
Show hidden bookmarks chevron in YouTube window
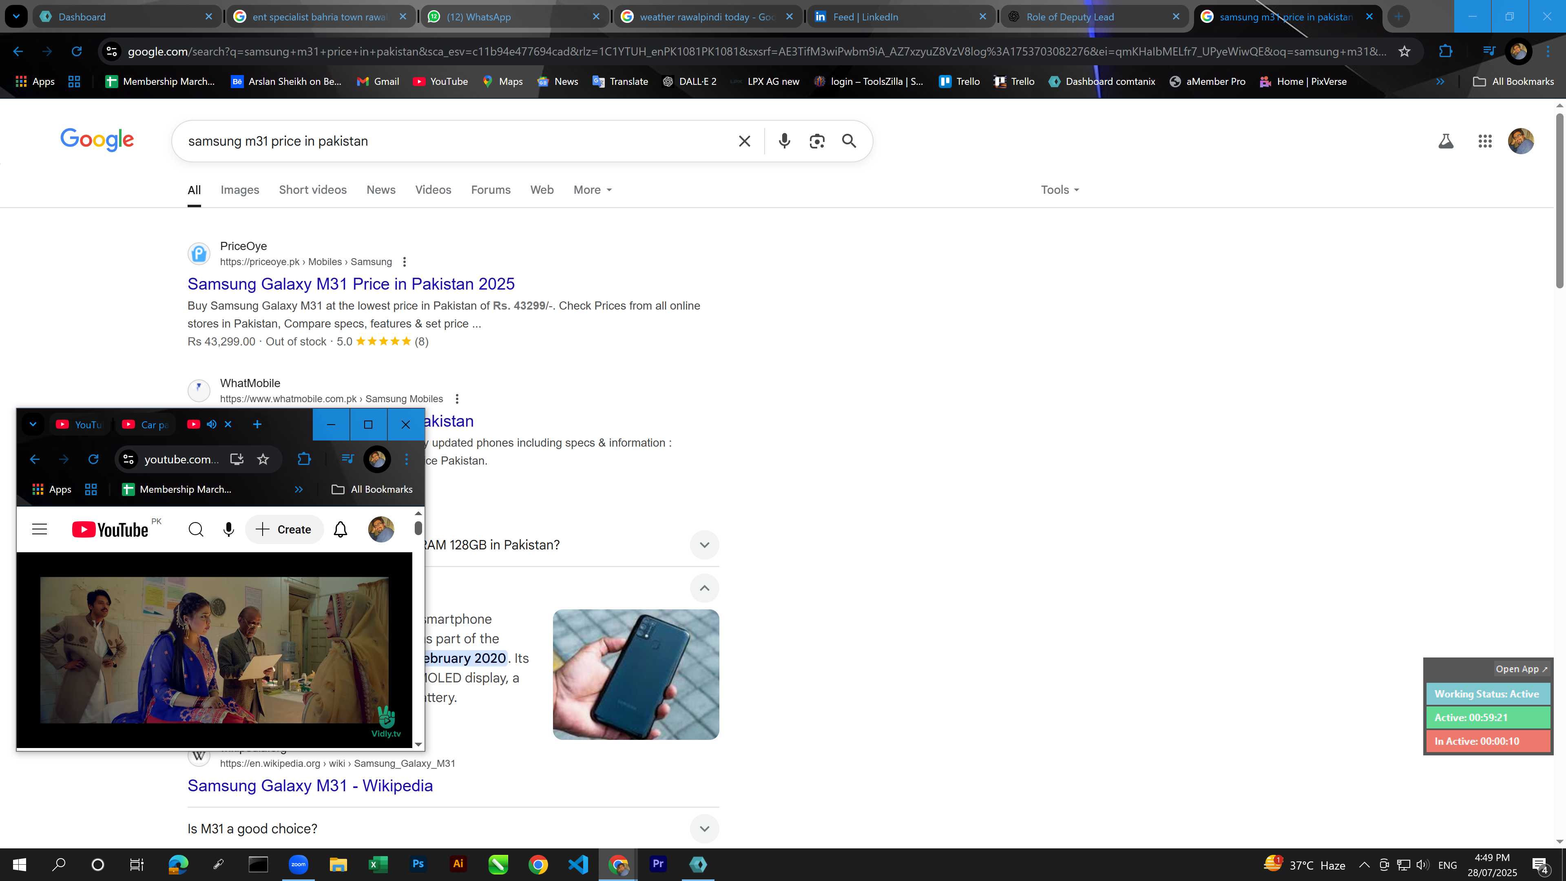[x=299, y=489]
